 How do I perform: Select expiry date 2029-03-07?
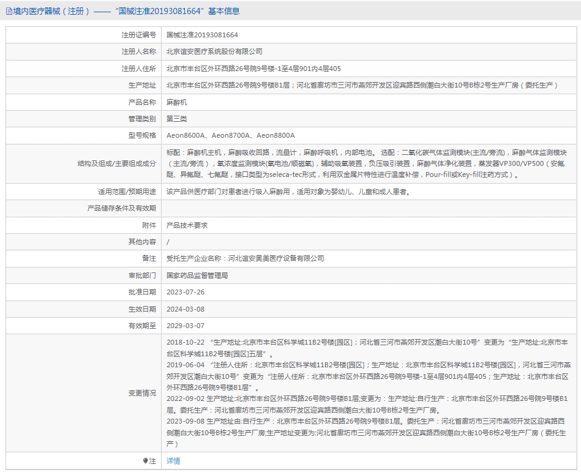point(186,326)
